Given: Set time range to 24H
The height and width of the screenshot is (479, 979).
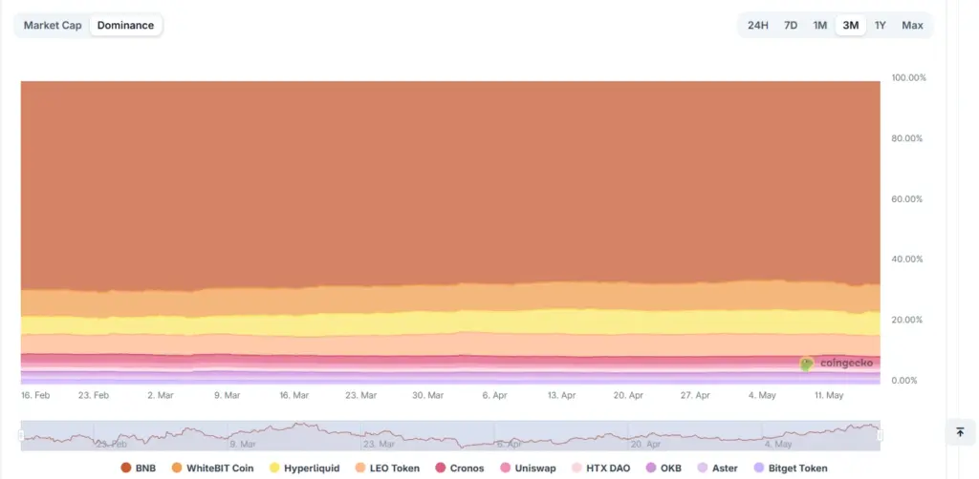Looking at the screenshot, I should (x=758, y=26).
